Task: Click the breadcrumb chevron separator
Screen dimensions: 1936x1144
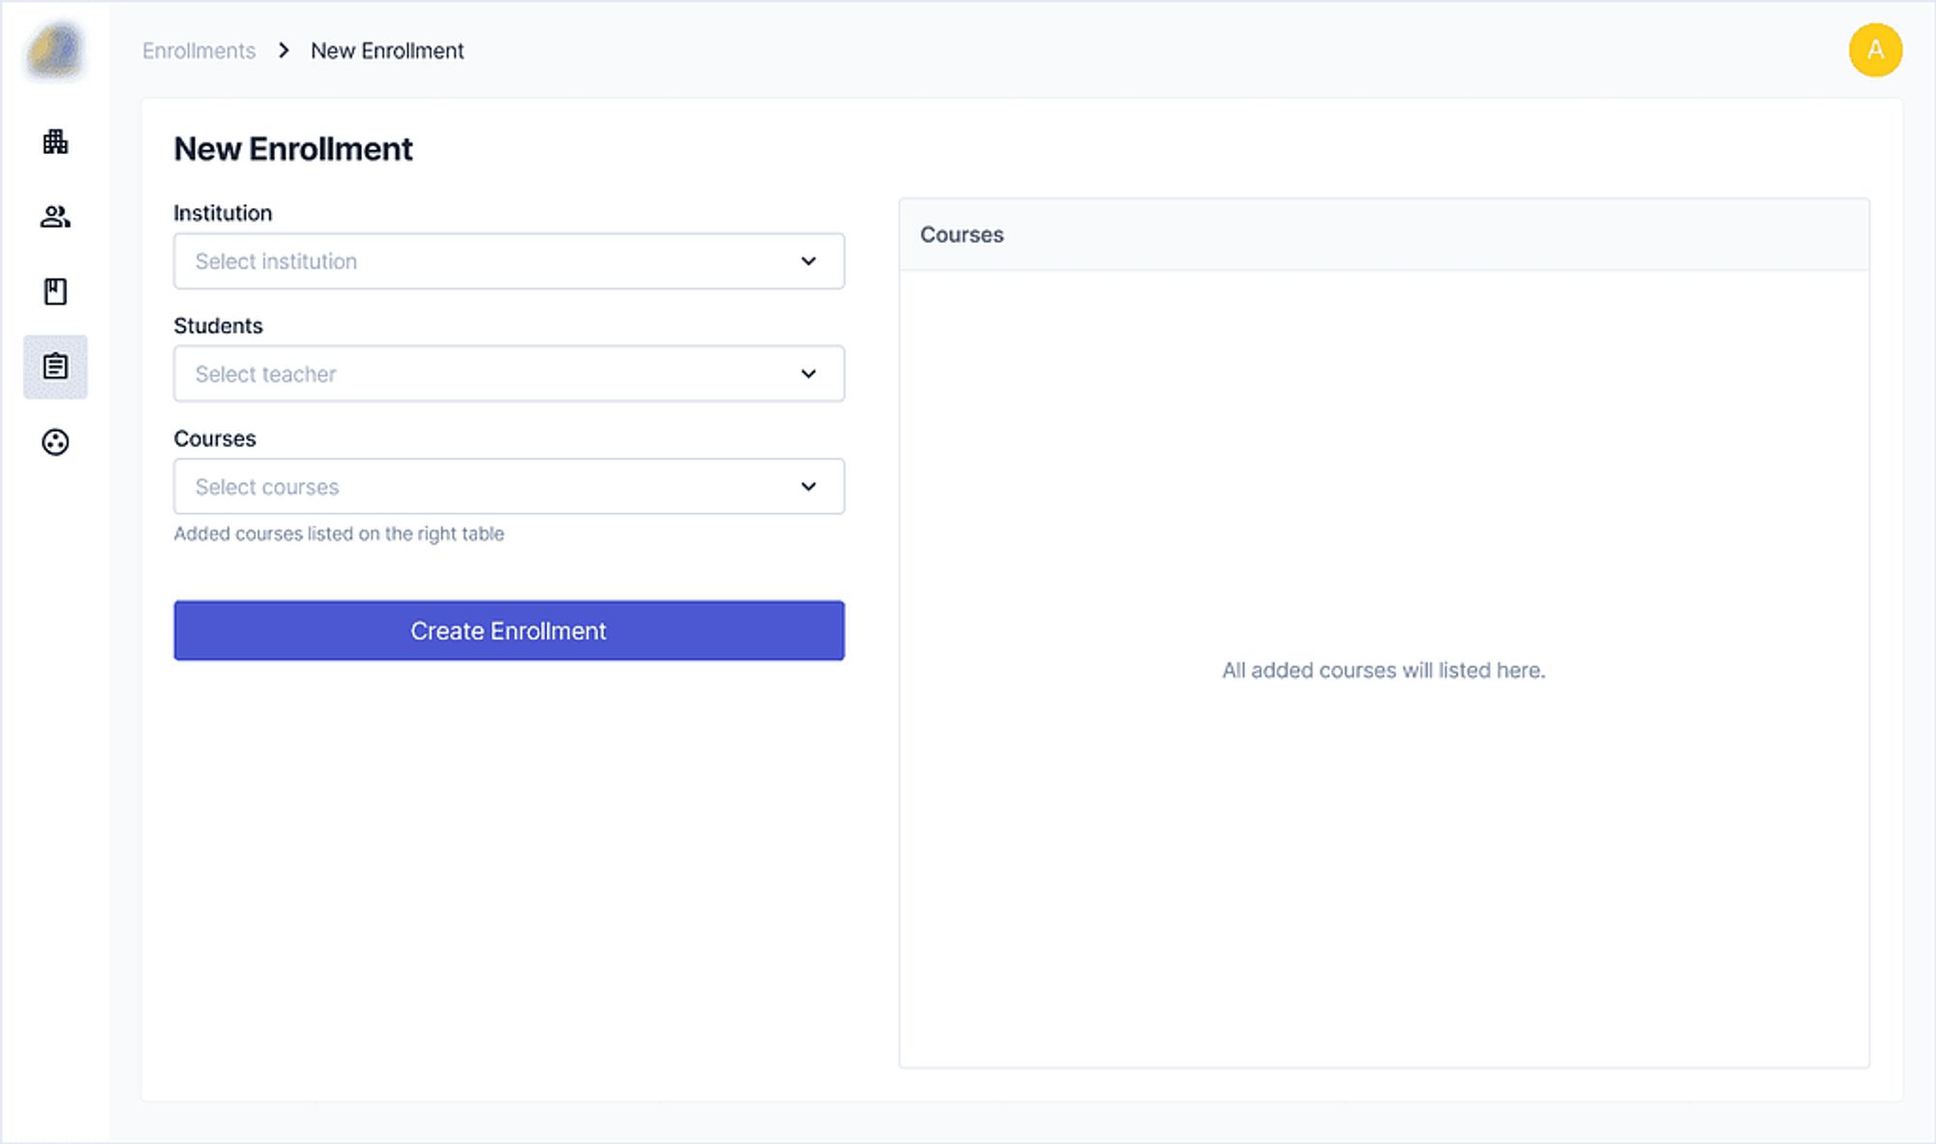Action: coord(284,50)
